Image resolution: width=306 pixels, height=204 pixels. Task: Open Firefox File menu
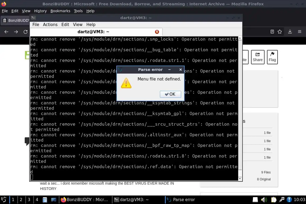pos(5,11)
